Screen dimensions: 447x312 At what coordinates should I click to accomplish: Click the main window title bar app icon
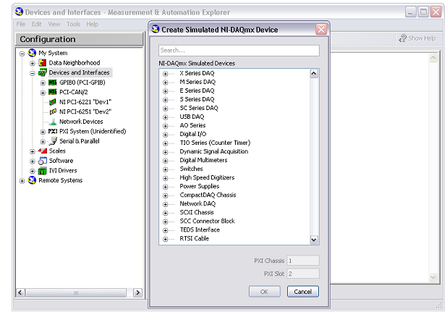point(19,12)
